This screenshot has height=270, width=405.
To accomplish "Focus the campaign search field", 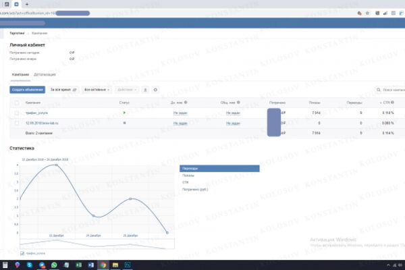I will point(390,90).
